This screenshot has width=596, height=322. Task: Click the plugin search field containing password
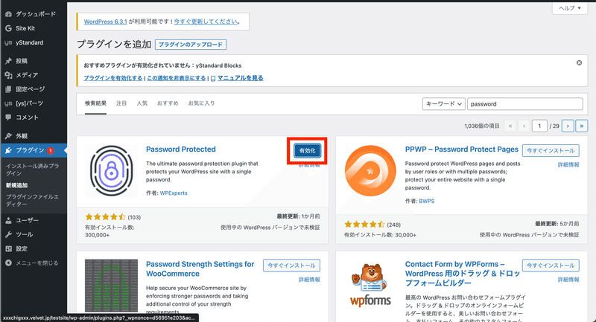tap(524, 104)
